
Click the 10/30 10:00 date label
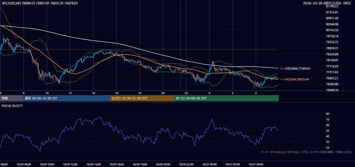[x=47, y=164]
